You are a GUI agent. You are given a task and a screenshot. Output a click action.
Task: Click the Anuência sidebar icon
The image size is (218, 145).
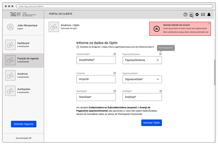pyautogui.click(x=10, y=75)
